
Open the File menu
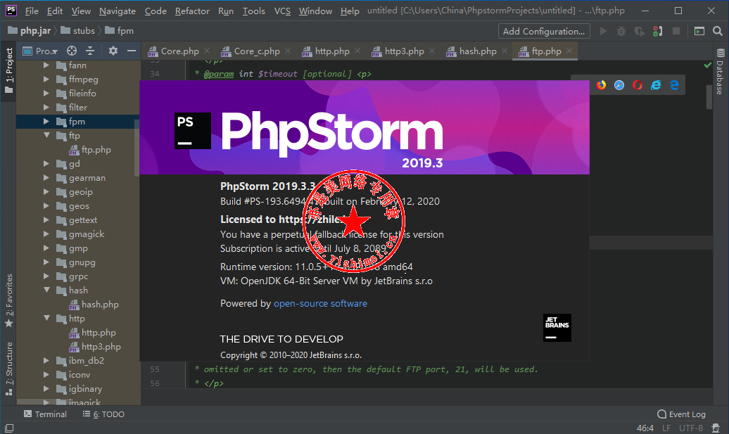tap(32, 11)
